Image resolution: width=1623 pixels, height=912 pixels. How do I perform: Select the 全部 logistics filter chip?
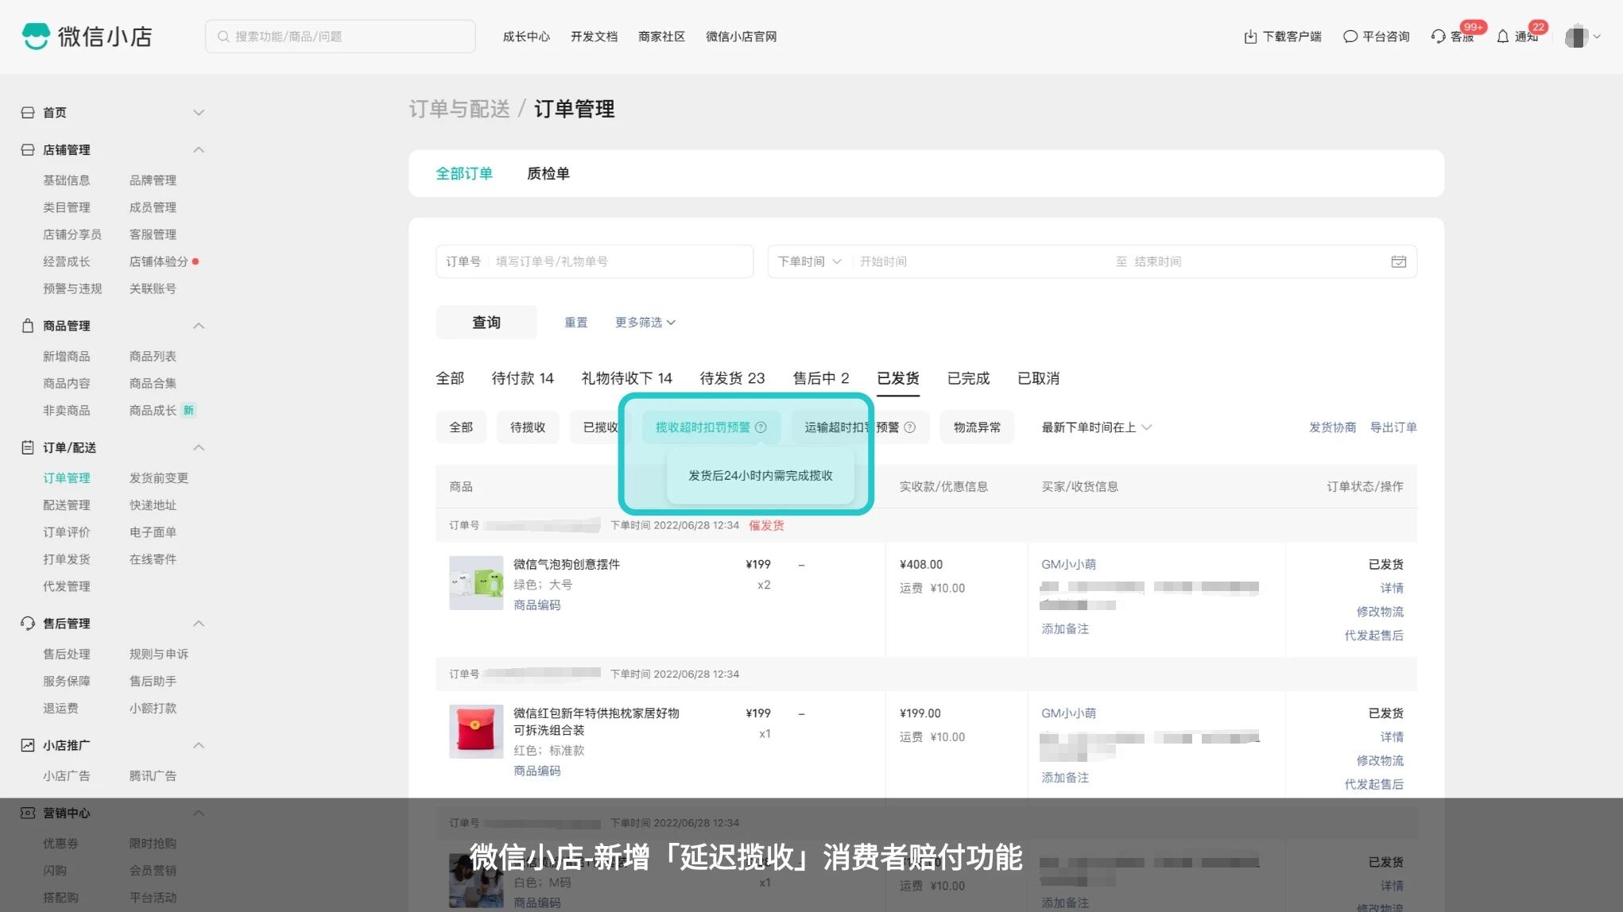461,427
